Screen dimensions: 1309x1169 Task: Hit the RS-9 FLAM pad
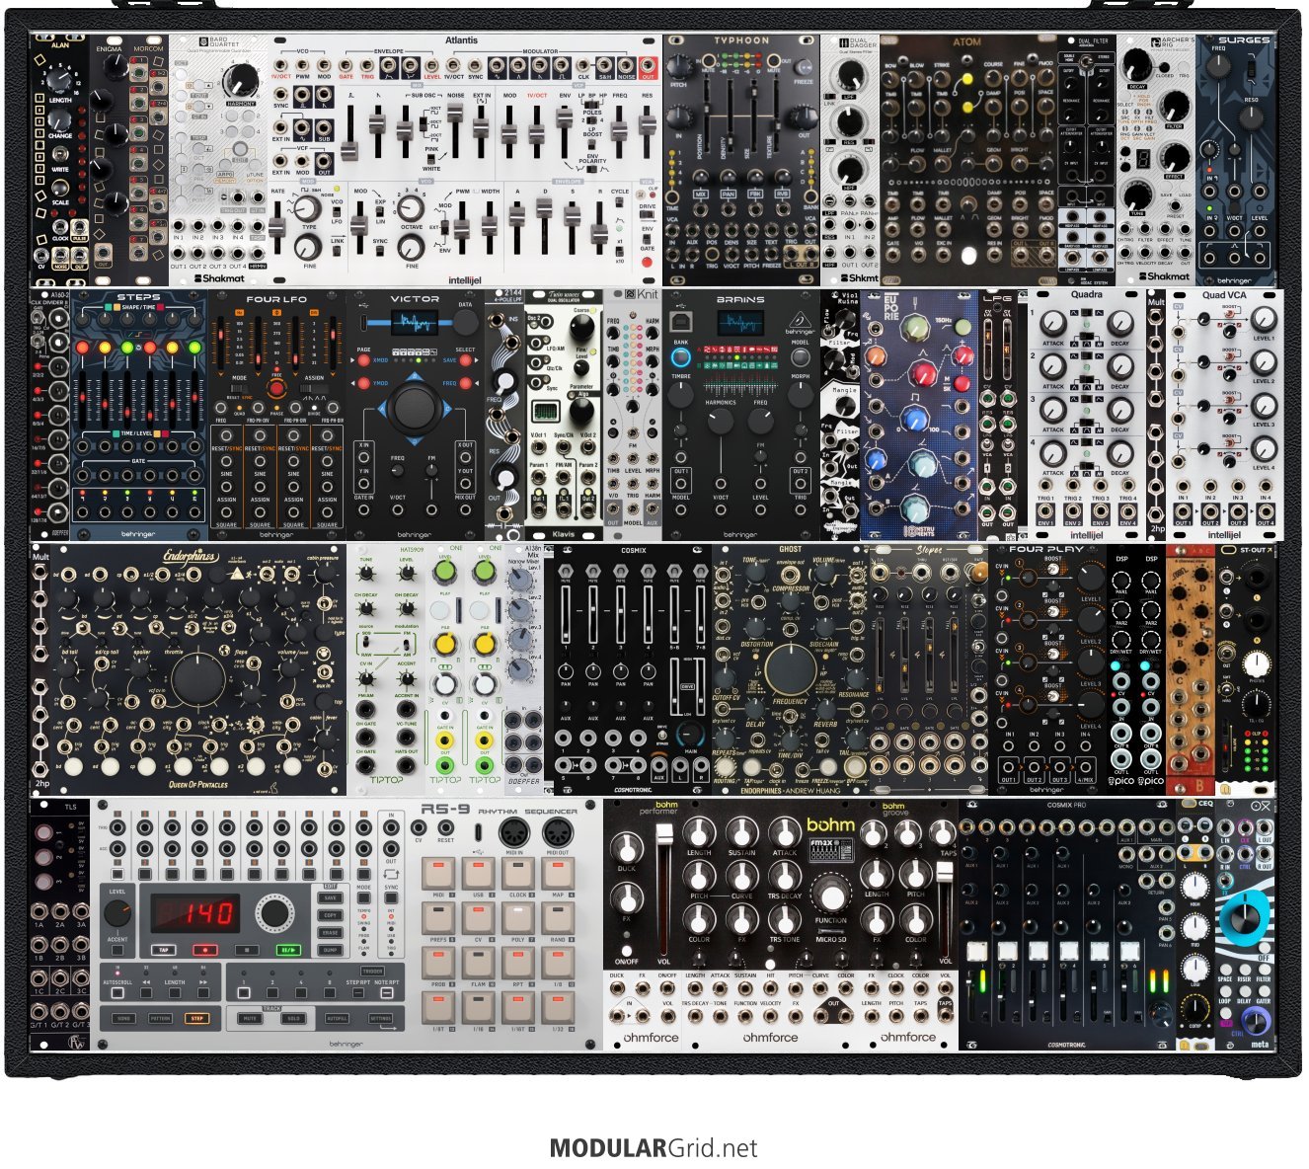[x=479, y=964]
